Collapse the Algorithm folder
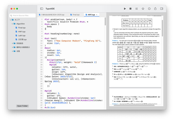 tap(12, 24)
